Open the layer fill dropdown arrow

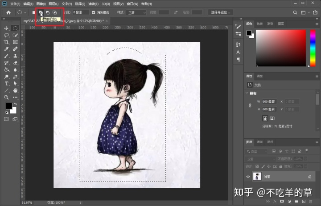[306, 166]
